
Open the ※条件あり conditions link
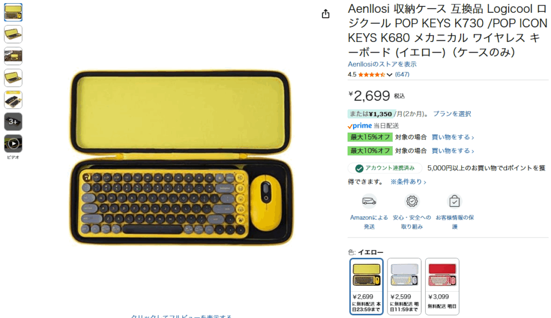[x=408, y=182]
